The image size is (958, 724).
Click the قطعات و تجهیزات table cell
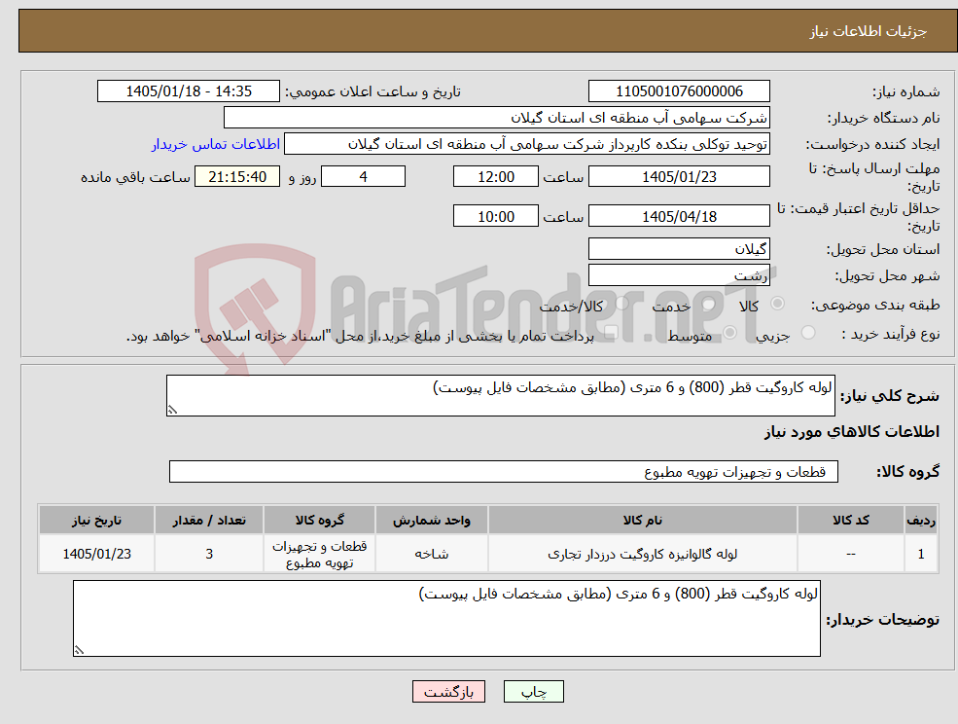tap(319, 554)
